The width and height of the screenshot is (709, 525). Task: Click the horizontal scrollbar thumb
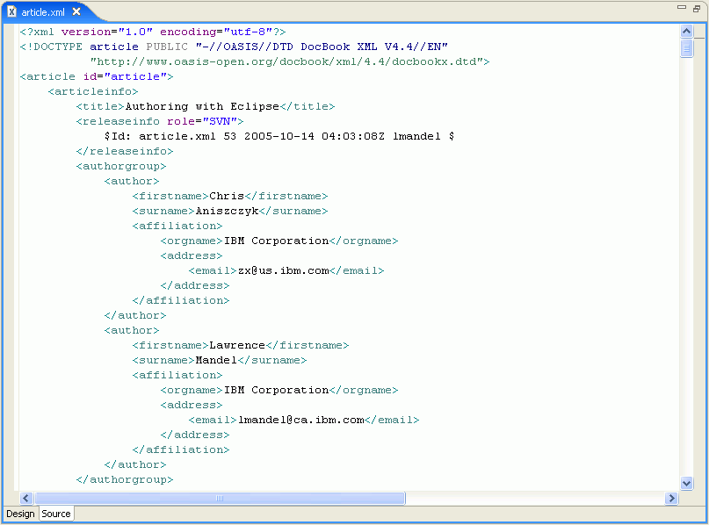[220, 498]
